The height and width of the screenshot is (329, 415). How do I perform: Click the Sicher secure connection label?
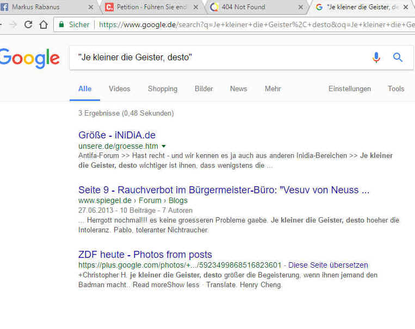pos(79,24)
